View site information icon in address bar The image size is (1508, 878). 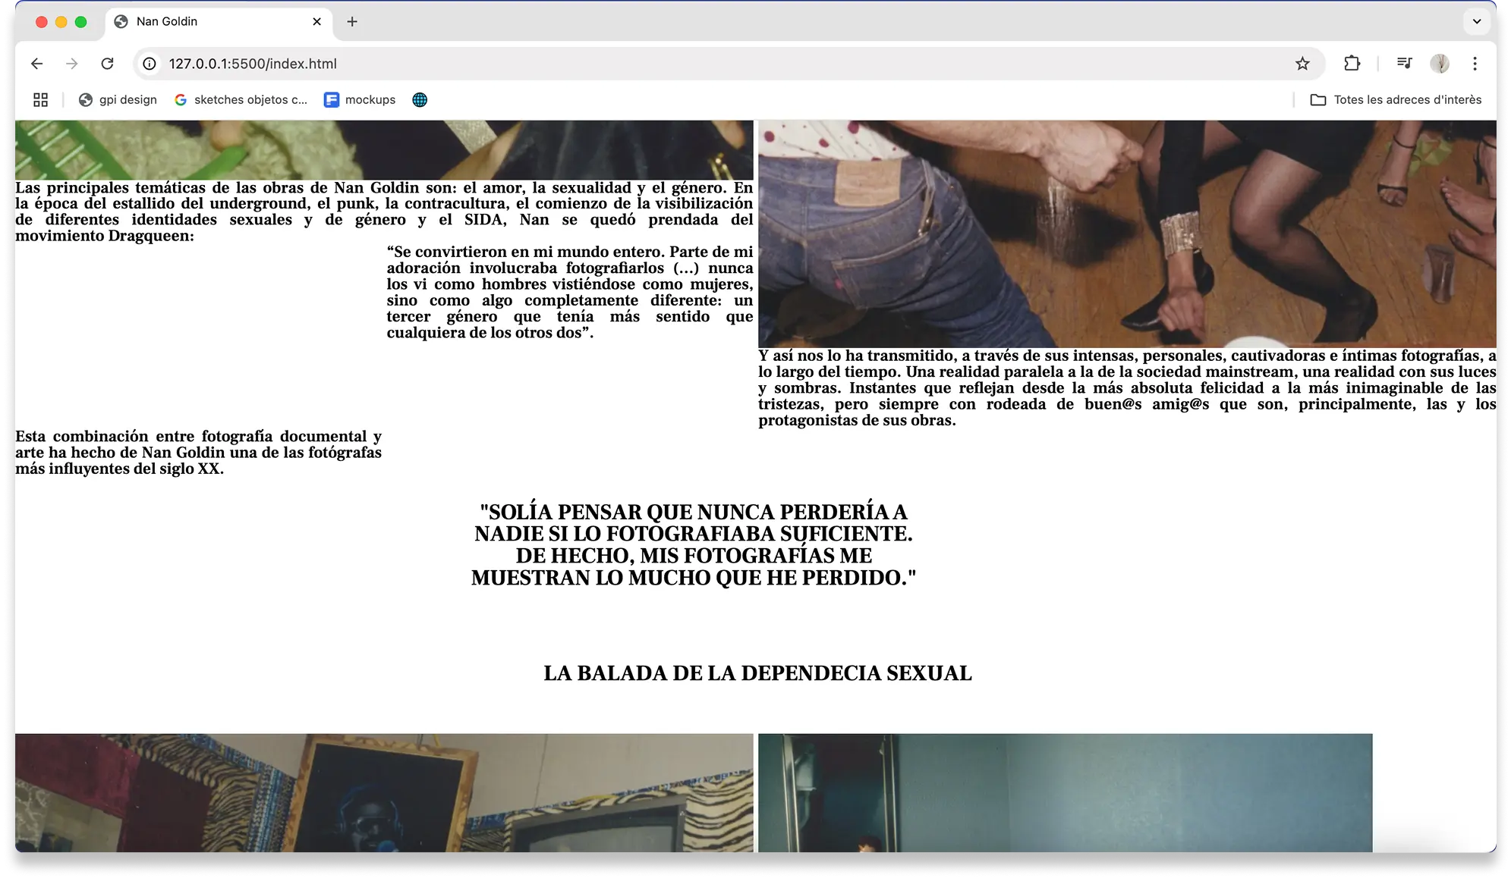150,64
